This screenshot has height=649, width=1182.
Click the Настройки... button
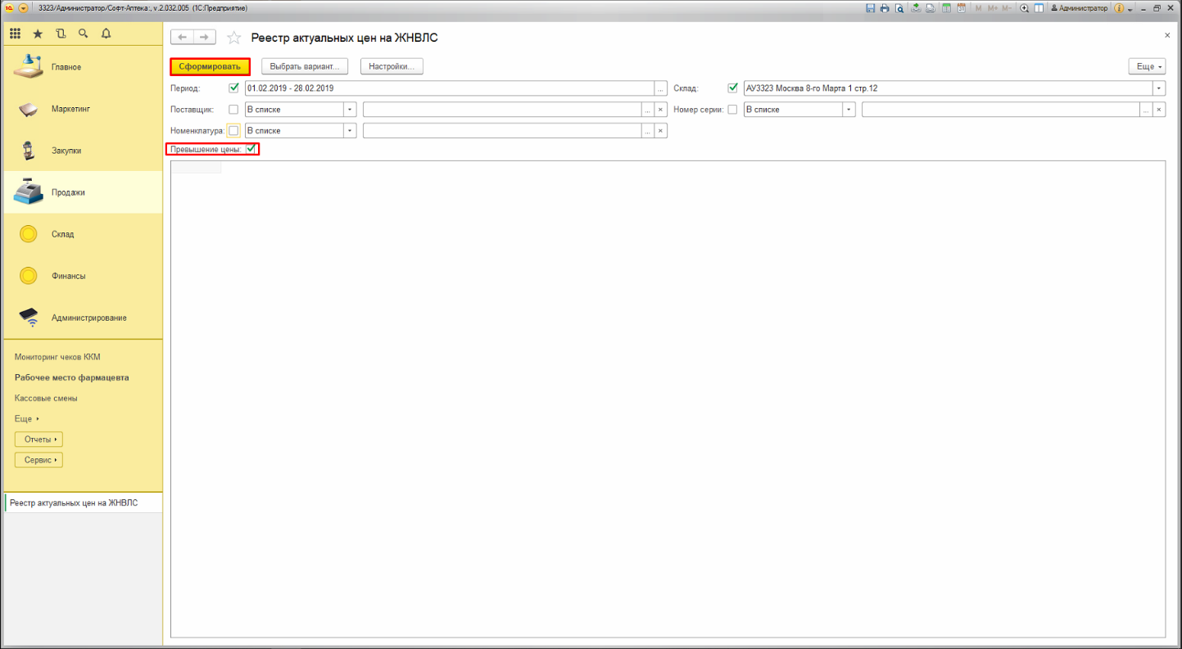pyautogui.click(x=392, y=66)
